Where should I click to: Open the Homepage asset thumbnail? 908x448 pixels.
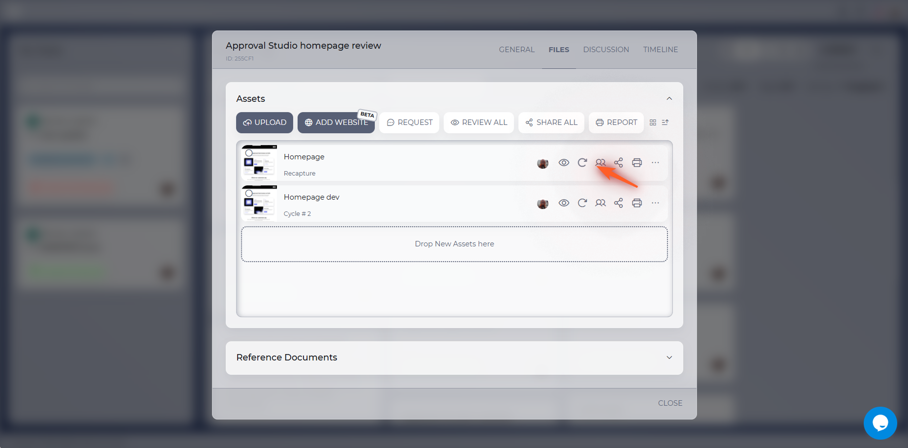point(259,163)
